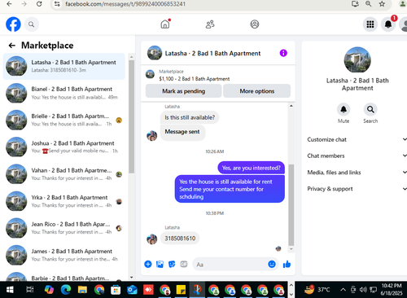Expand Customize chat section
The image size is (407, 298).
click(357, 139)
